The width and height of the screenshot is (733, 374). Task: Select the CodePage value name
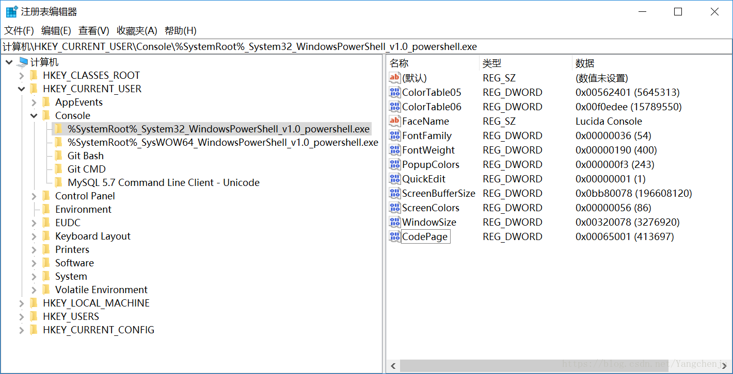coord(425,236)
